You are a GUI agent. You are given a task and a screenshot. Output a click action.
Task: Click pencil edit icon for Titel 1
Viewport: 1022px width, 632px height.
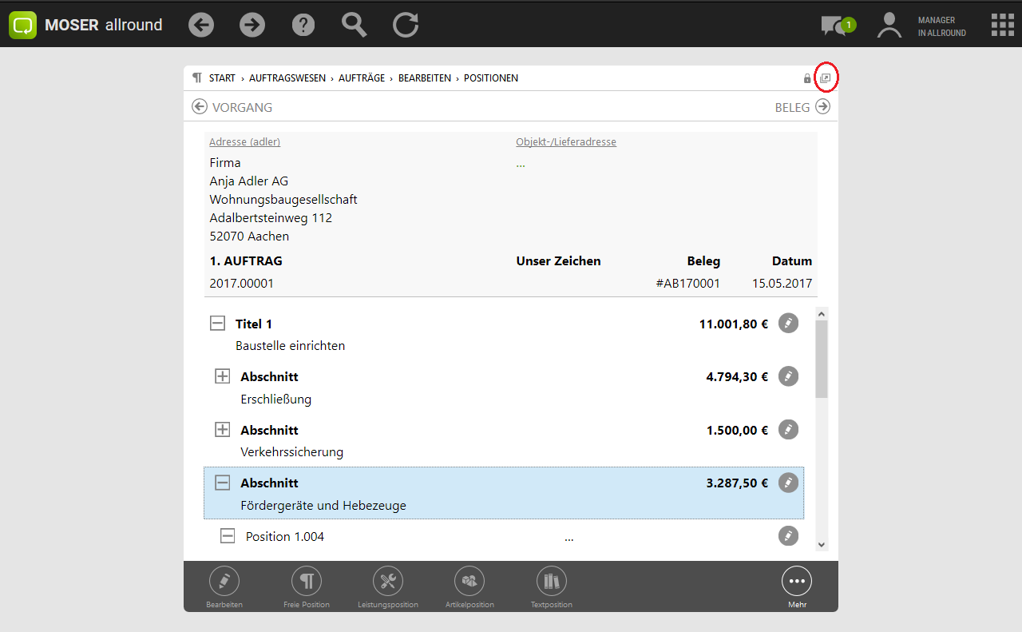[x=788, y=324]
